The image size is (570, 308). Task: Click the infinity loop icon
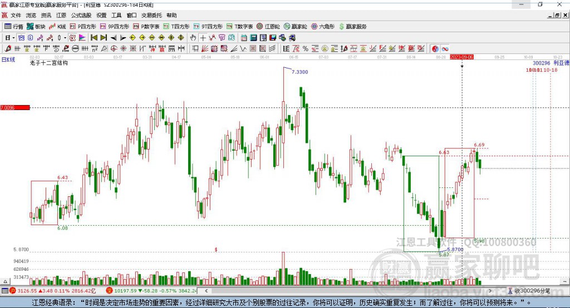pyautogui.click(x=445, y=49)
